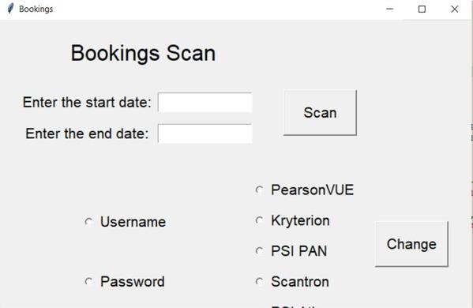
Task: Pick the Scantron radio option
Action: point(259,281)
